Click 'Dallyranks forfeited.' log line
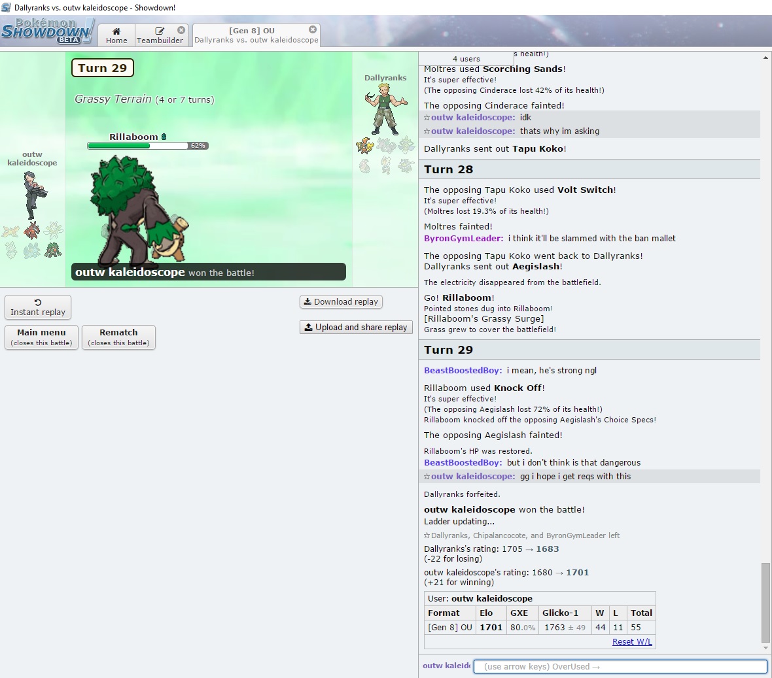The width and height of the screenshot is (772, 678). tap(462, 494)
